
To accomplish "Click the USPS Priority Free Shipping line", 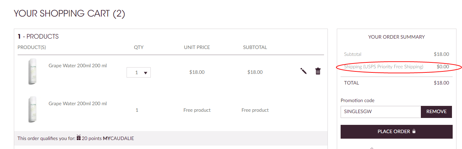I will (397, 67).
